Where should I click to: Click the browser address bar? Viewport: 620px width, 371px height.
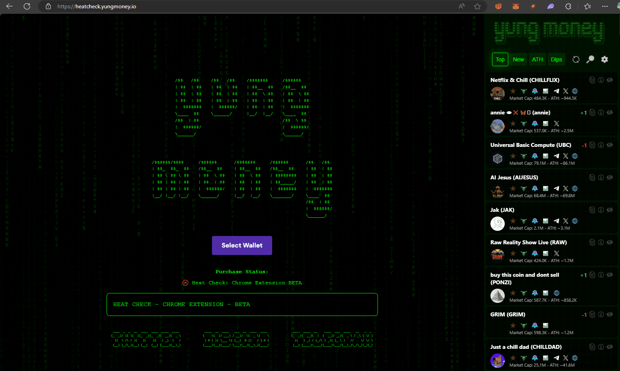(x=254, y=6)
